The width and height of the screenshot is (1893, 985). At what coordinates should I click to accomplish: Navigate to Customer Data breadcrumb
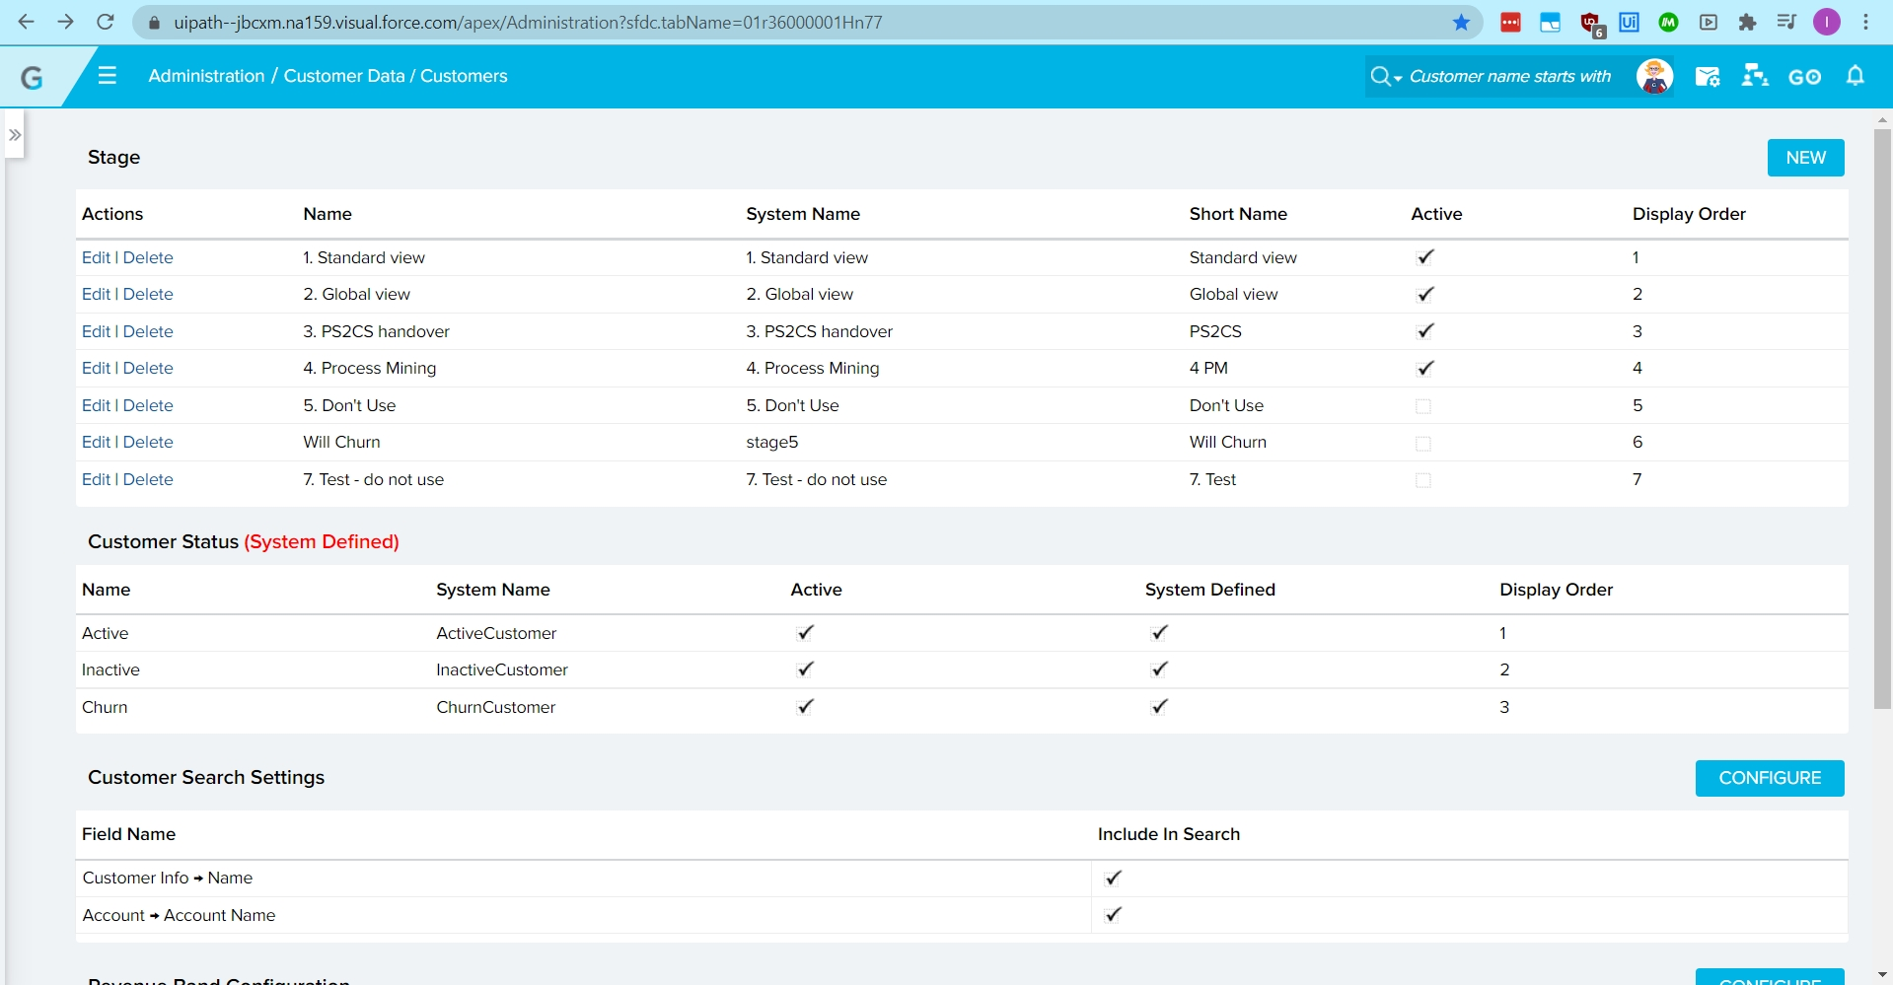coord(343,76)
